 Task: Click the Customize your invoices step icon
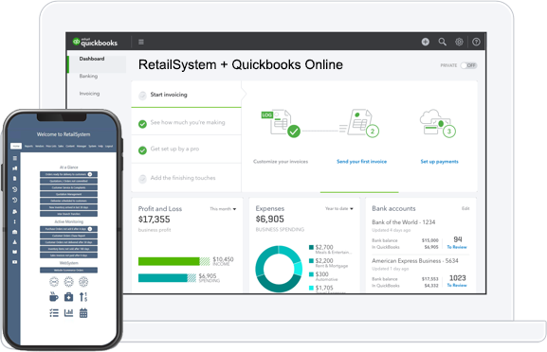[281, 123]
